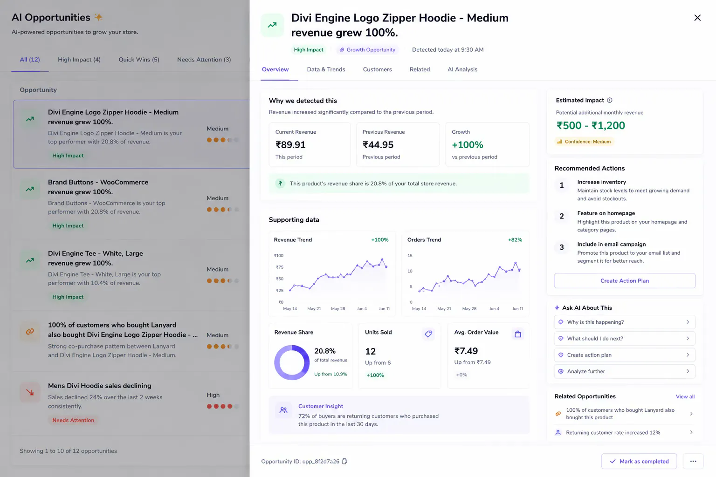716x477 pixels.
Task: Click the ₹89.91 current revenue value
Action: tap(290, 145)
